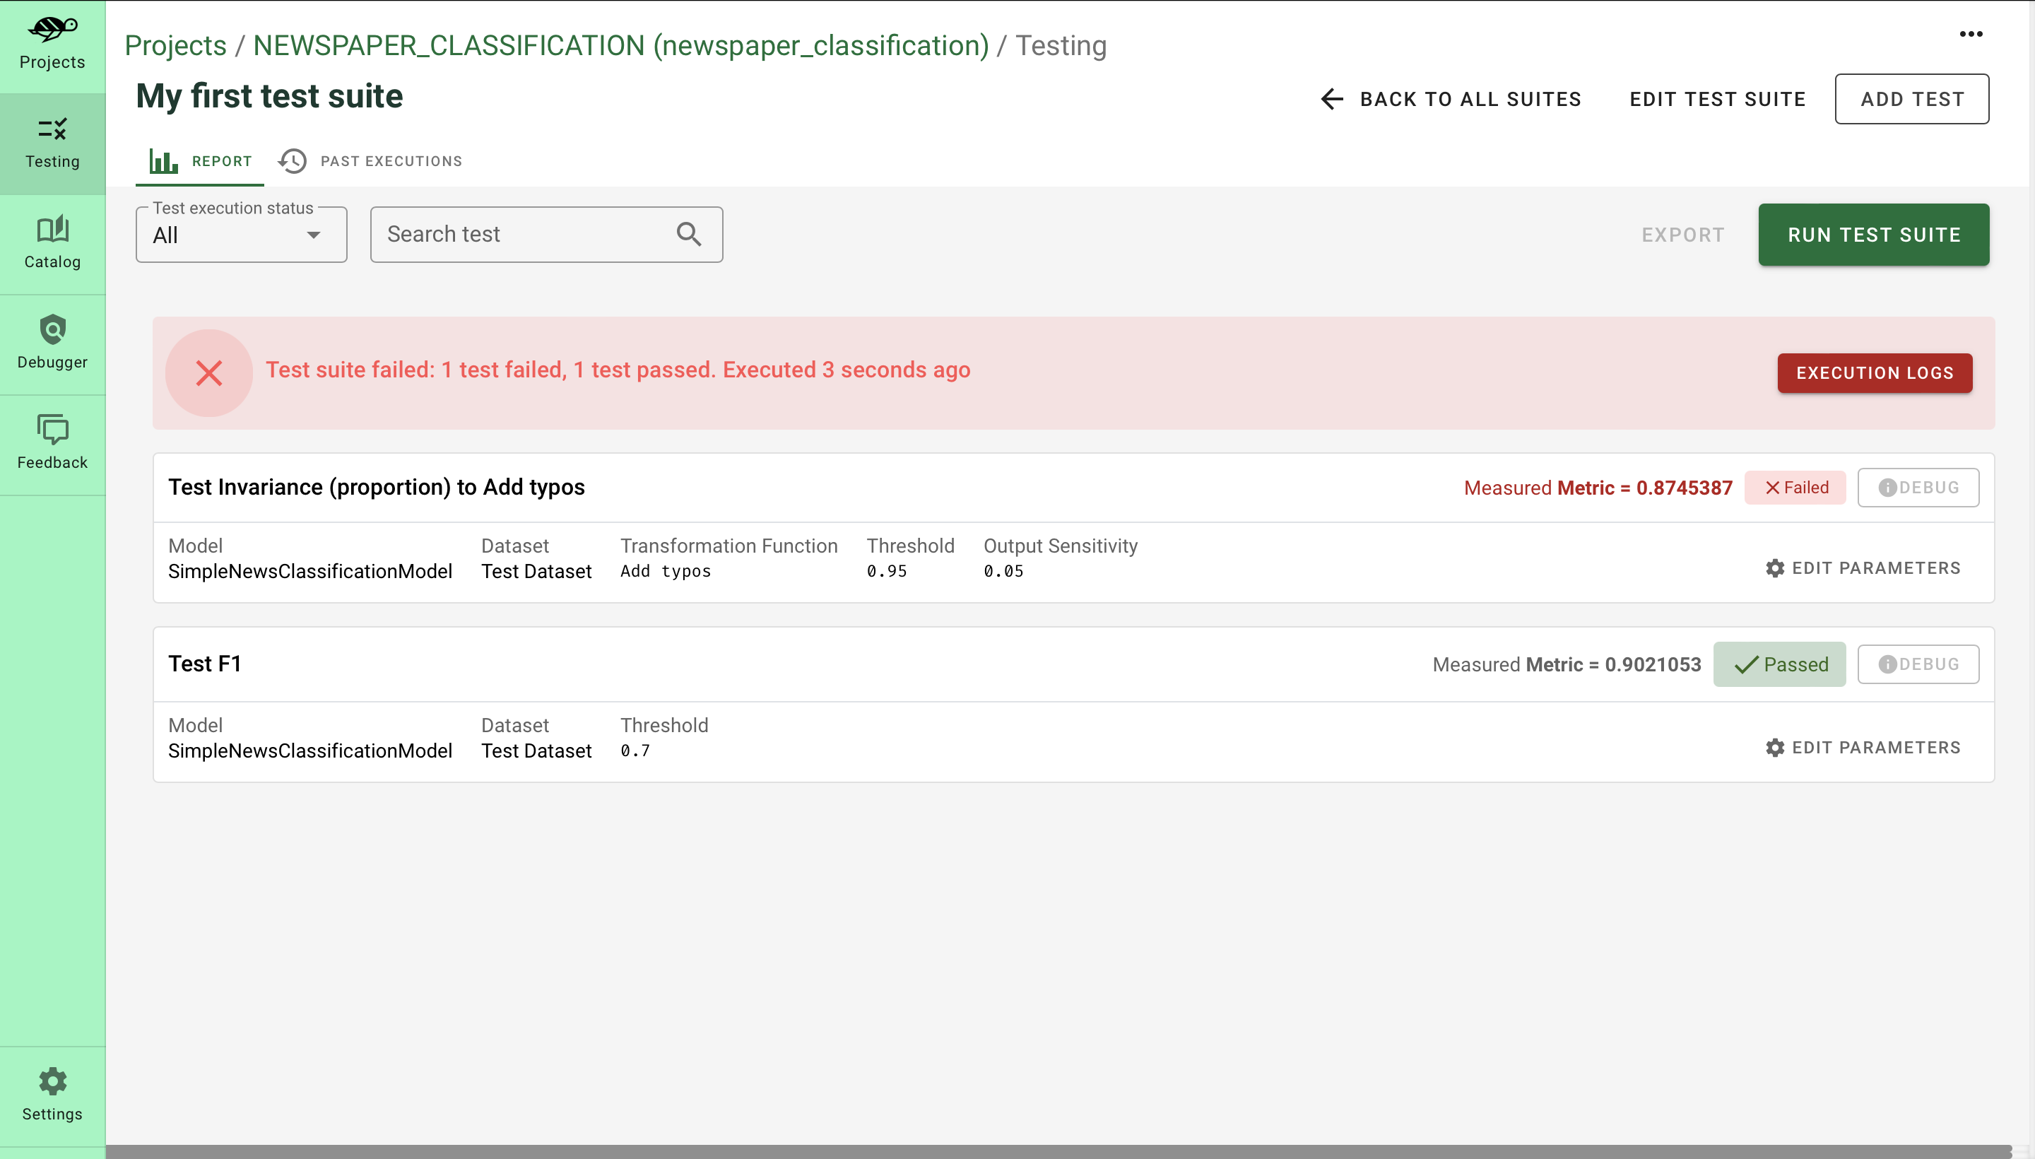Click Edit Test Suite
The image size is (2035, 1159).
tap(1718, 99)
